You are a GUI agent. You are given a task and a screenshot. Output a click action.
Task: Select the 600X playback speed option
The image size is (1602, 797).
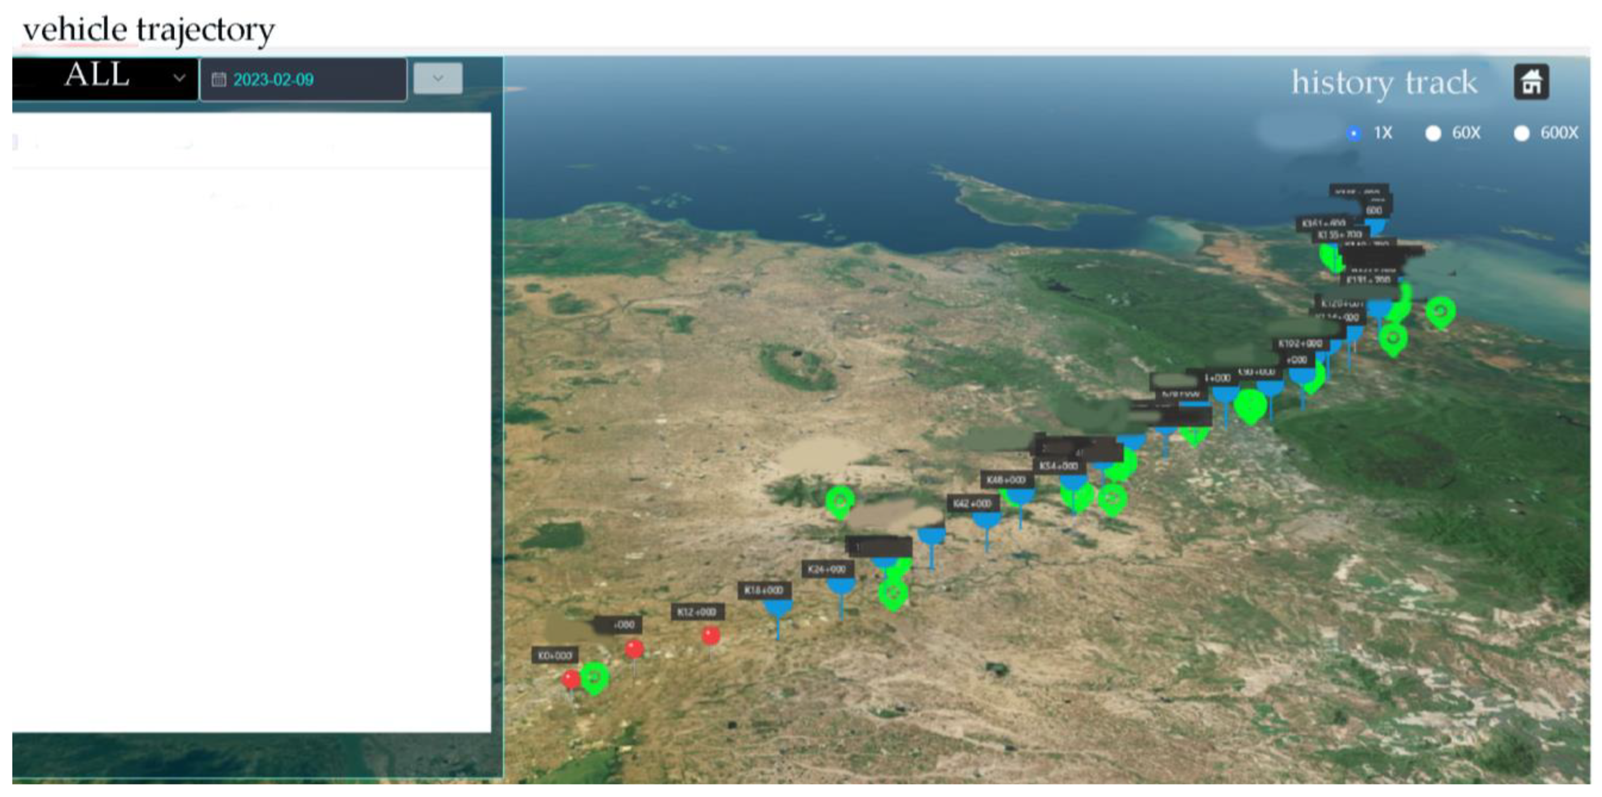1521,133
